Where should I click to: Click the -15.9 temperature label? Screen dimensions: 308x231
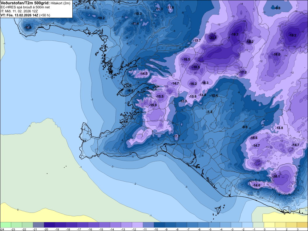(153, 105)
